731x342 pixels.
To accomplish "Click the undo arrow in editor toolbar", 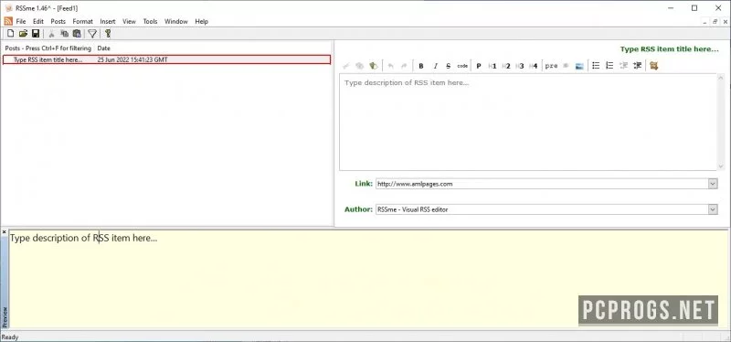I will tap(391, 66).
